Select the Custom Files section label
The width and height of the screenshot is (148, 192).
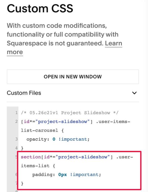point(24,93)
